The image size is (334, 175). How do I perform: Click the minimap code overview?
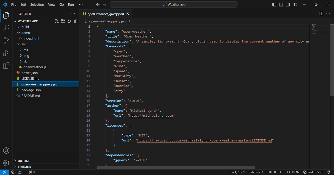320,29
